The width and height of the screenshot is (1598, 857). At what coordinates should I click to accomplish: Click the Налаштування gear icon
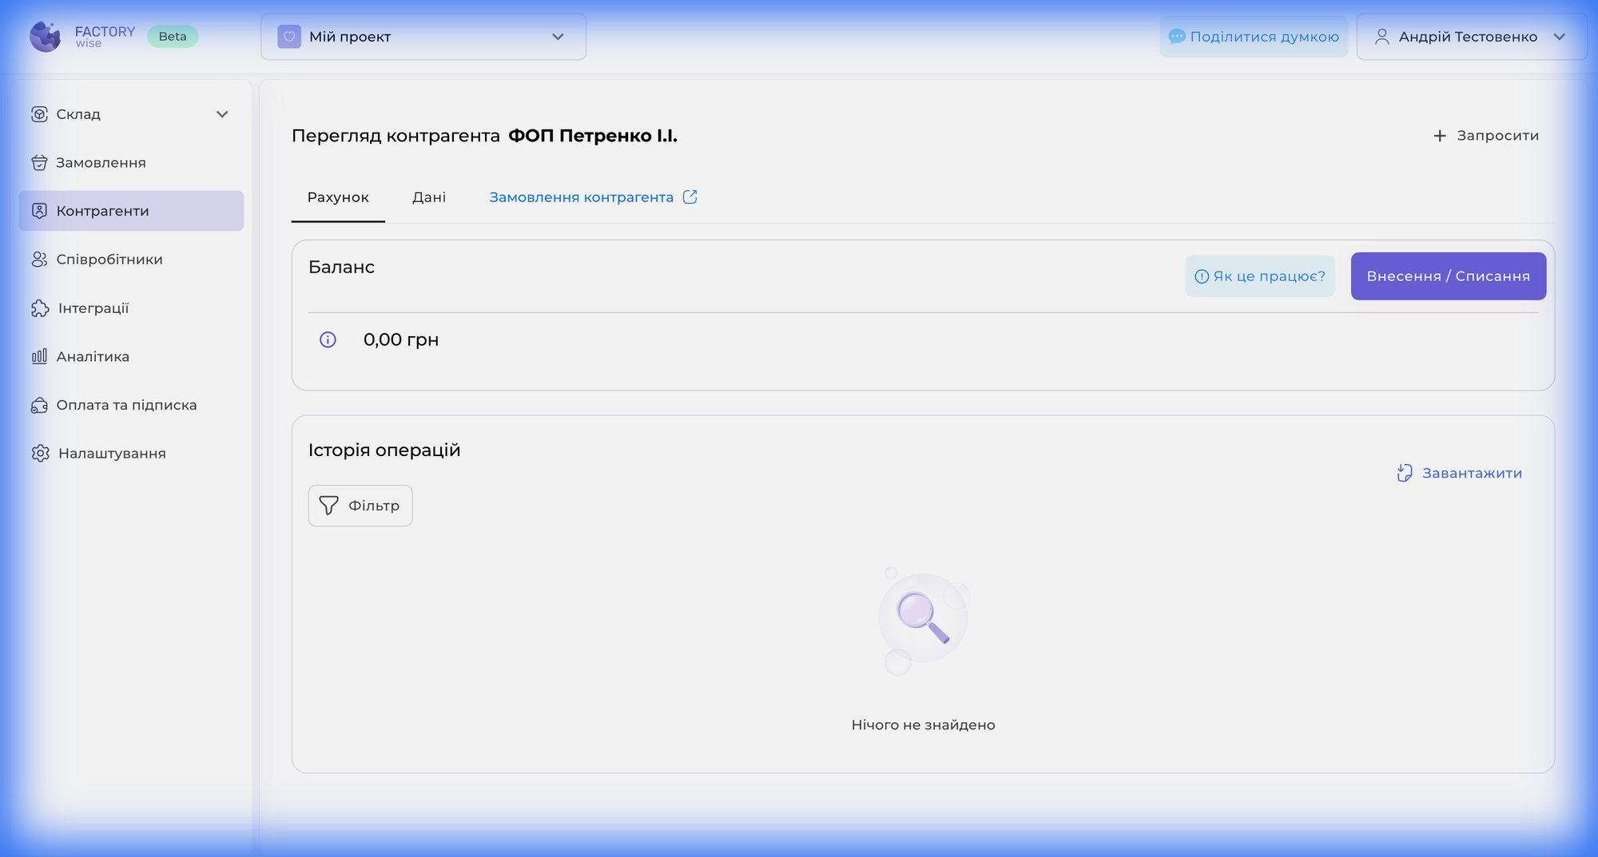pos(40,454)
